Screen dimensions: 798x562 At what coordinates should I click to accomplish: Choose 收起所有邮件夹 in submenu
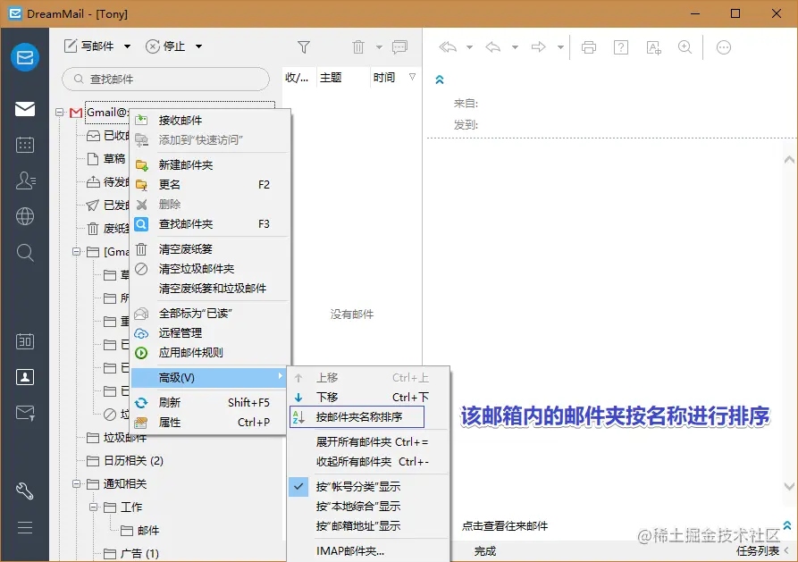(368, 462)
